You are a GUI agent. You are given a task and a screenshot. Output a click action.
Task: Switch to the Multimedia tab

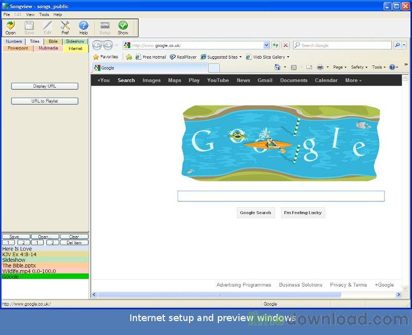click(x=48, y=48)
